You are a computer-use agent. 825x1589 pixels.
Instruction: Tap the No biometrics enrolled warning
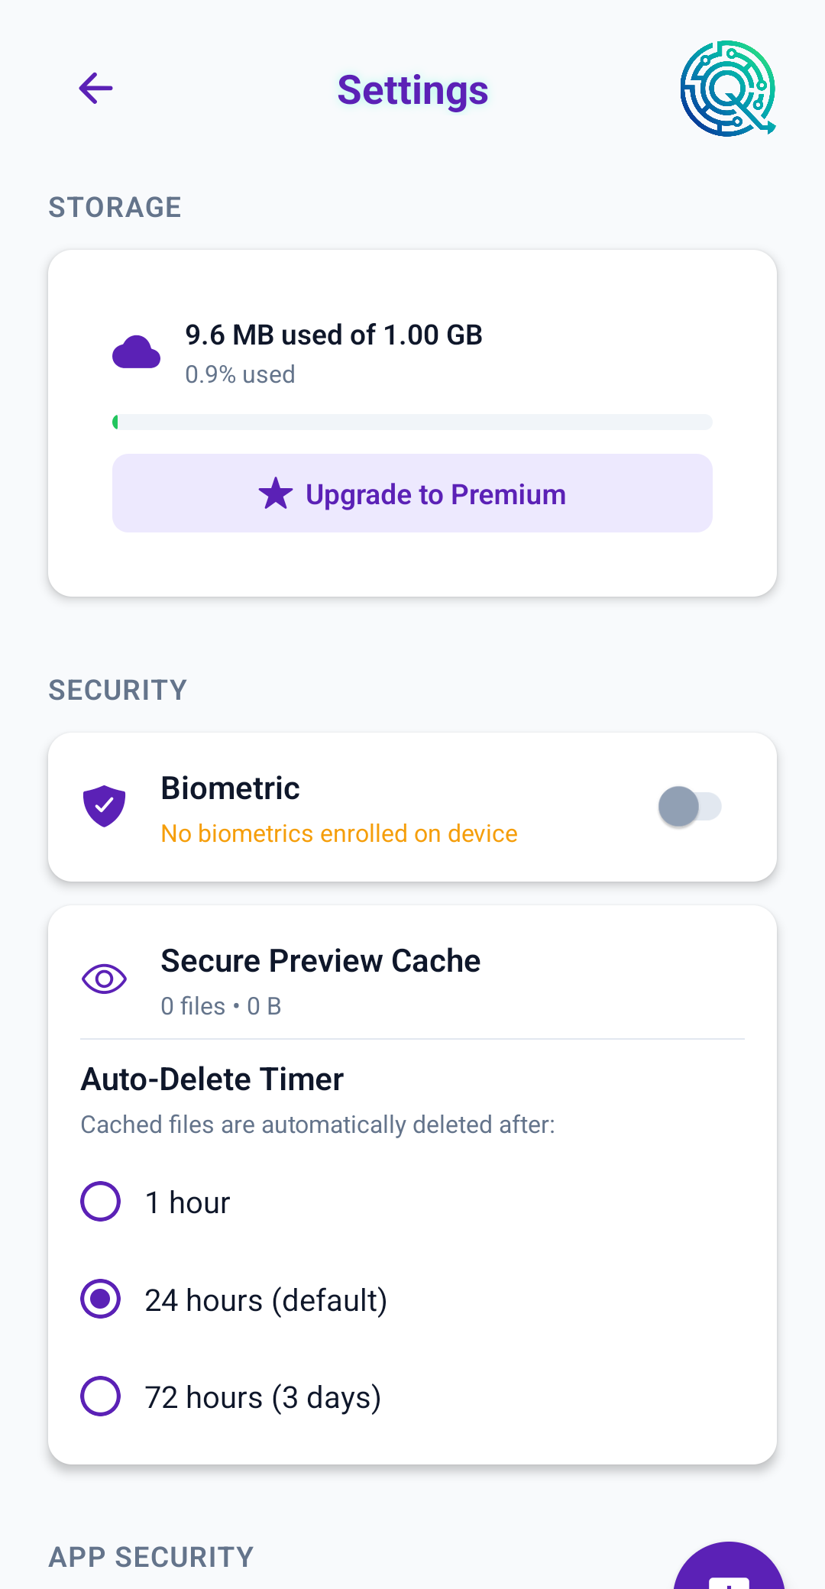[x=339, y=833]
